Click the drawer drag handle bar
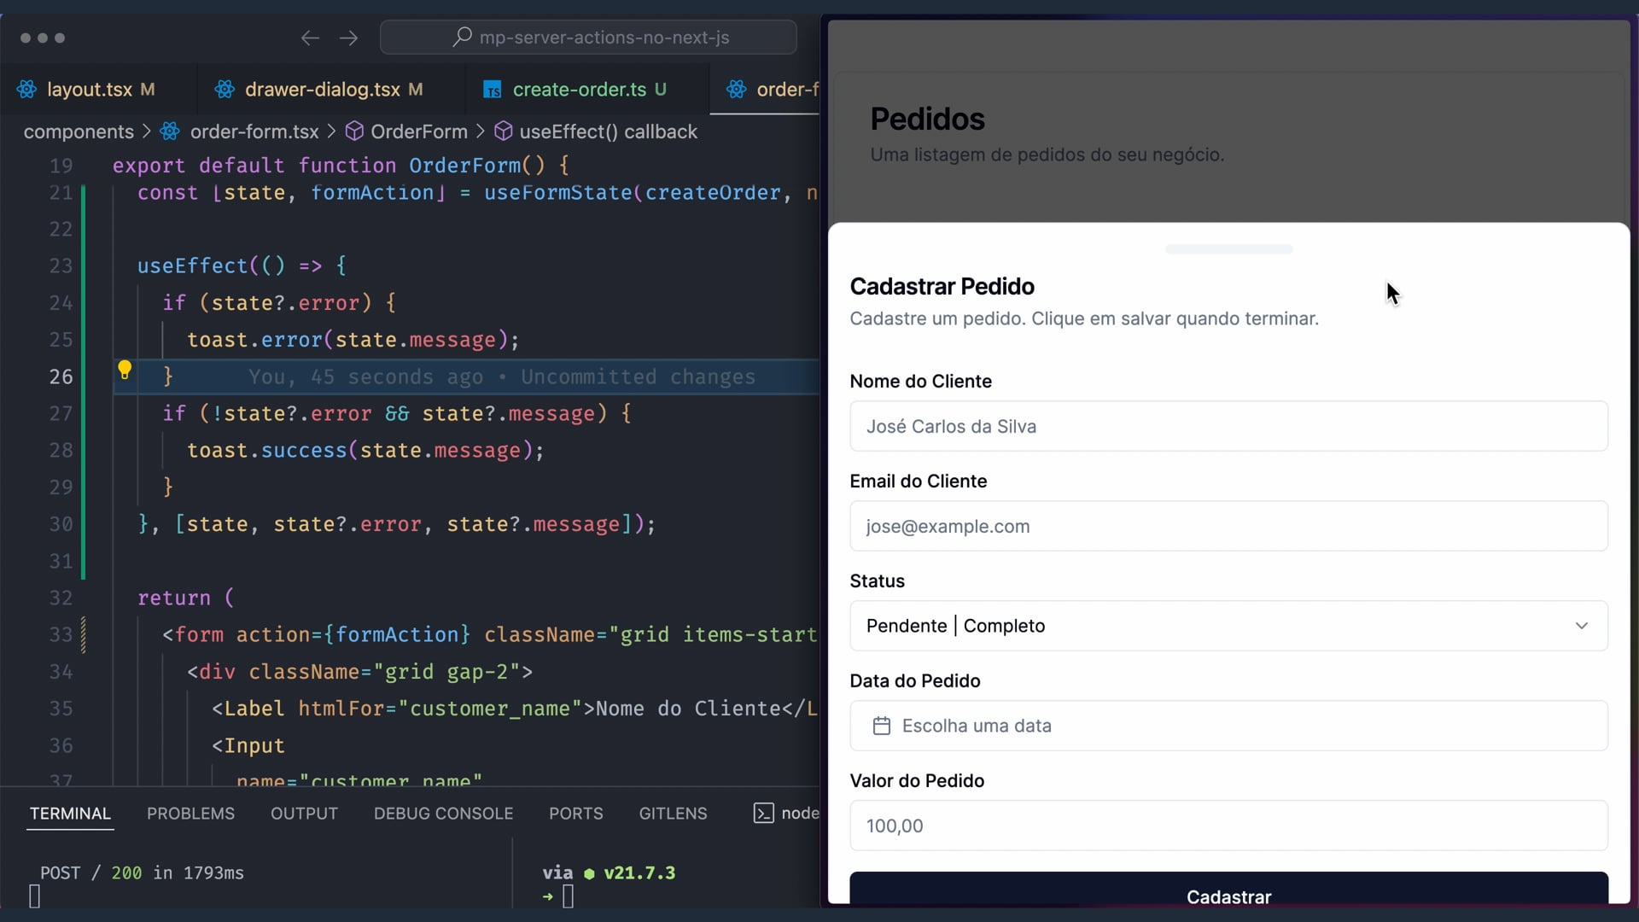The height and width of the screenshot is (922, 1639). tap(1228, 249)
